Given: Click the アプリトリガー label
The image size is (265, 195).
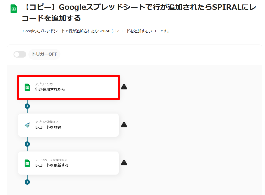Looking at the screenshot, I should coord(45,84).
